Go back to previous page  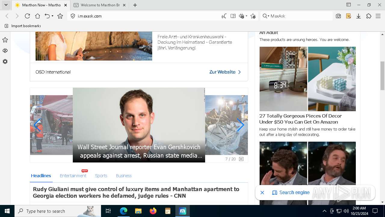tap(7, 16)
